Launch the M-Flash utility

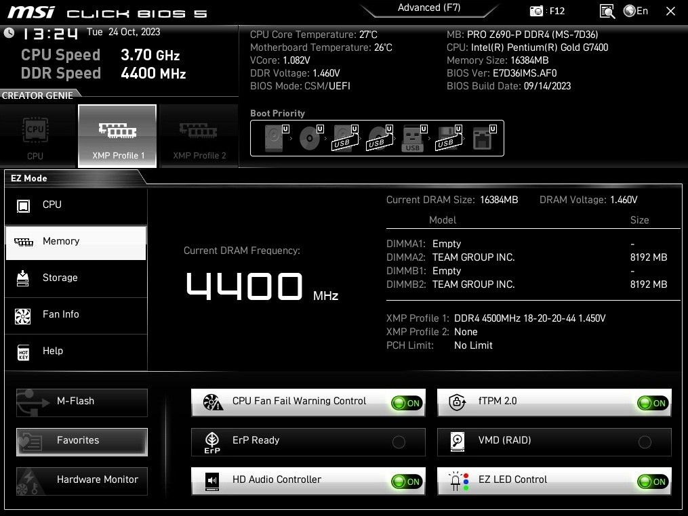click(x=82, y=402)
